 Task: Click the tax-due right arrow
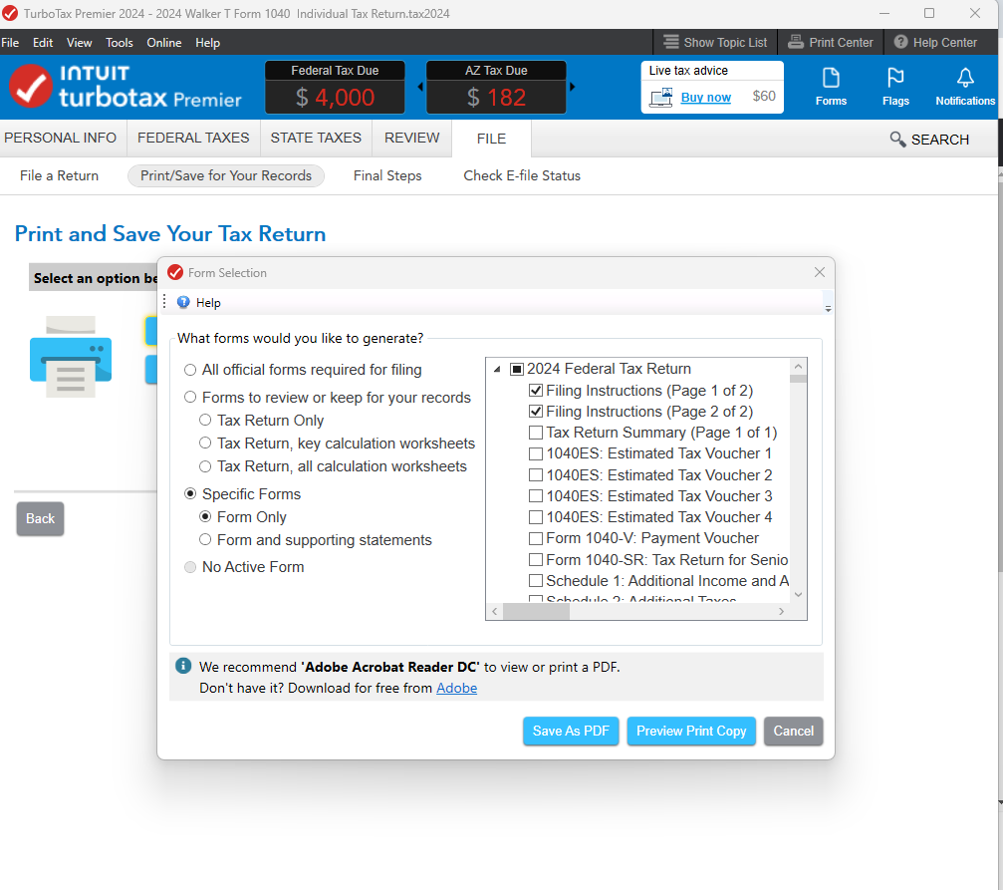(572, 87)
